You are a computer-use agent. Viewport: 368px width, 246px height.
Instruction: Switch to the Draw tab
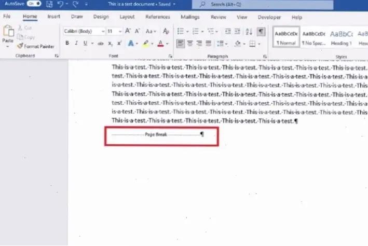point(77,17)
